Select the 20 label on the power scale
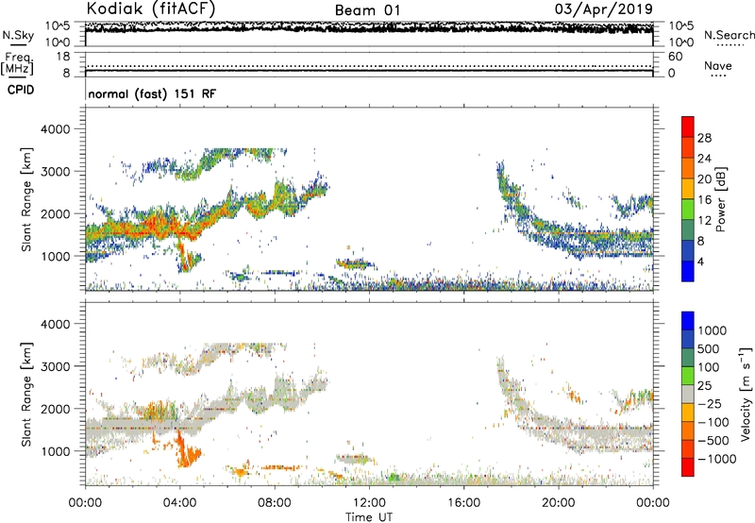Screen dimensions: 755x523 tap(704, 179)
